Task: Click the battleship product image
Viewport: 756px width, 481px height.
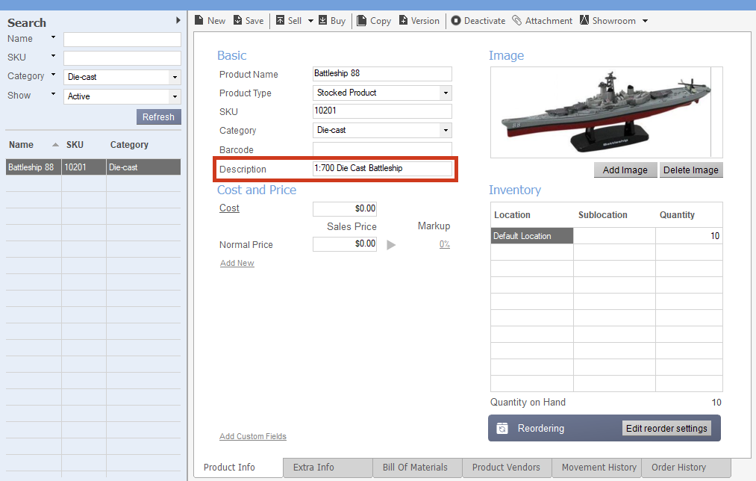Action: point(605,112)
